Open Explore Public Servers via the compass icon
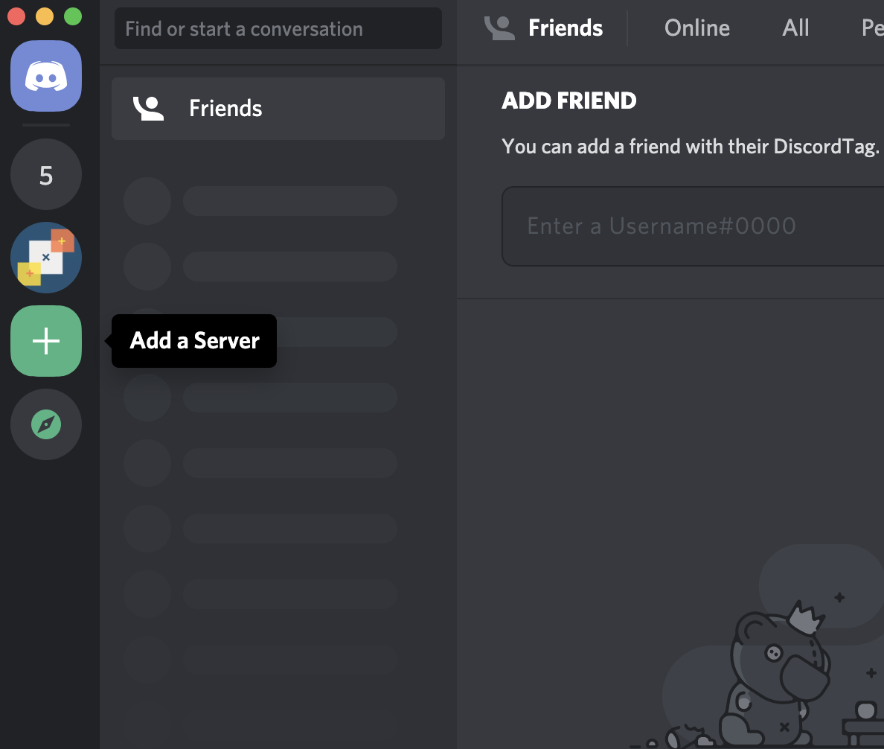This screenshot has width=884, height=749. [46, 424]
